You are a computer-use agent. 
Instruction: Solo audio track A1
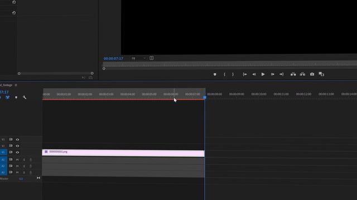[24, 160]
